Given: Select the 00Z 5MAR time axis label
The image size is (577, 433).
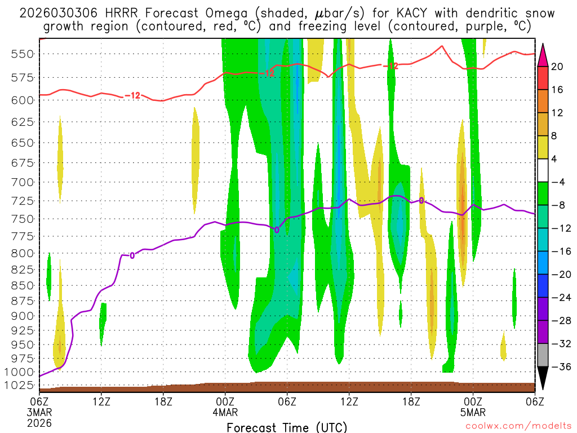Looking at the screenshot, I should [473, 407].
